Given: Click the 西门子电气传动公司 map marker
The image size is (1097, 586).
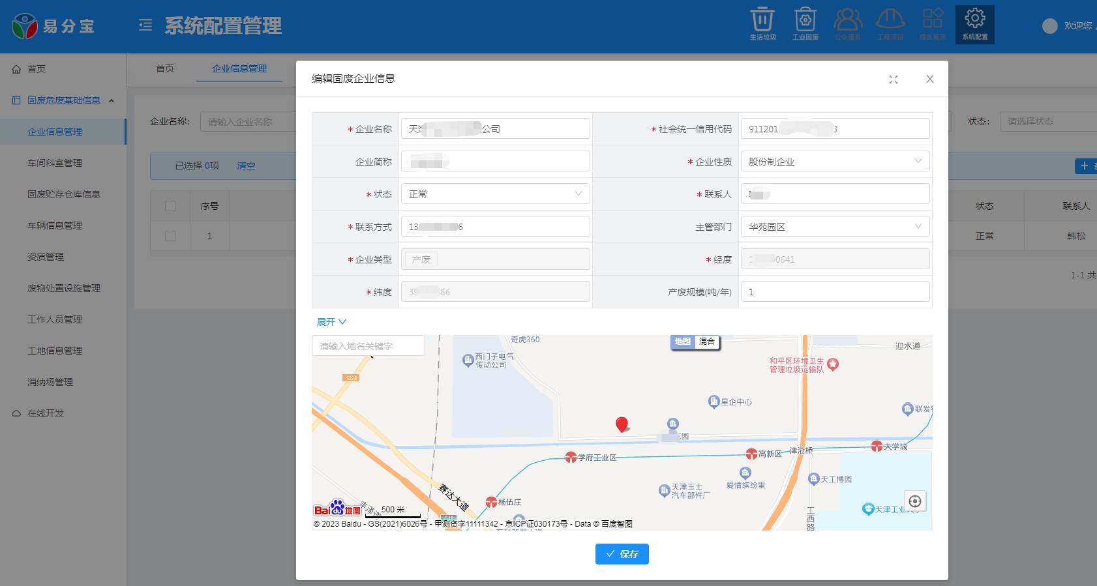Looking at the screenshot, I should (468, 360).
